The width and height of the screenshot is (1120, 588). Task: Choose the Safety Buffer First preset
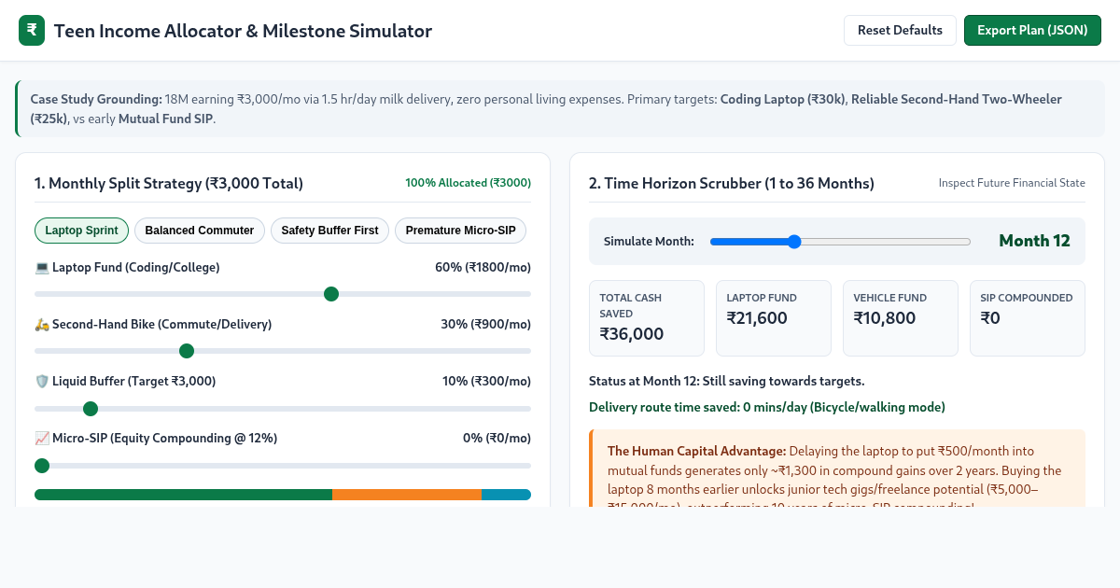click(x=329, y=231)
